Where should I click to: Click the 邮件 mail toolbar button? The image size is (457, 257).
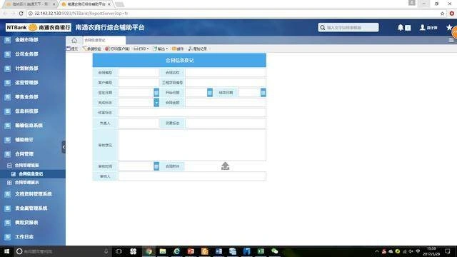tap(178, 49)
